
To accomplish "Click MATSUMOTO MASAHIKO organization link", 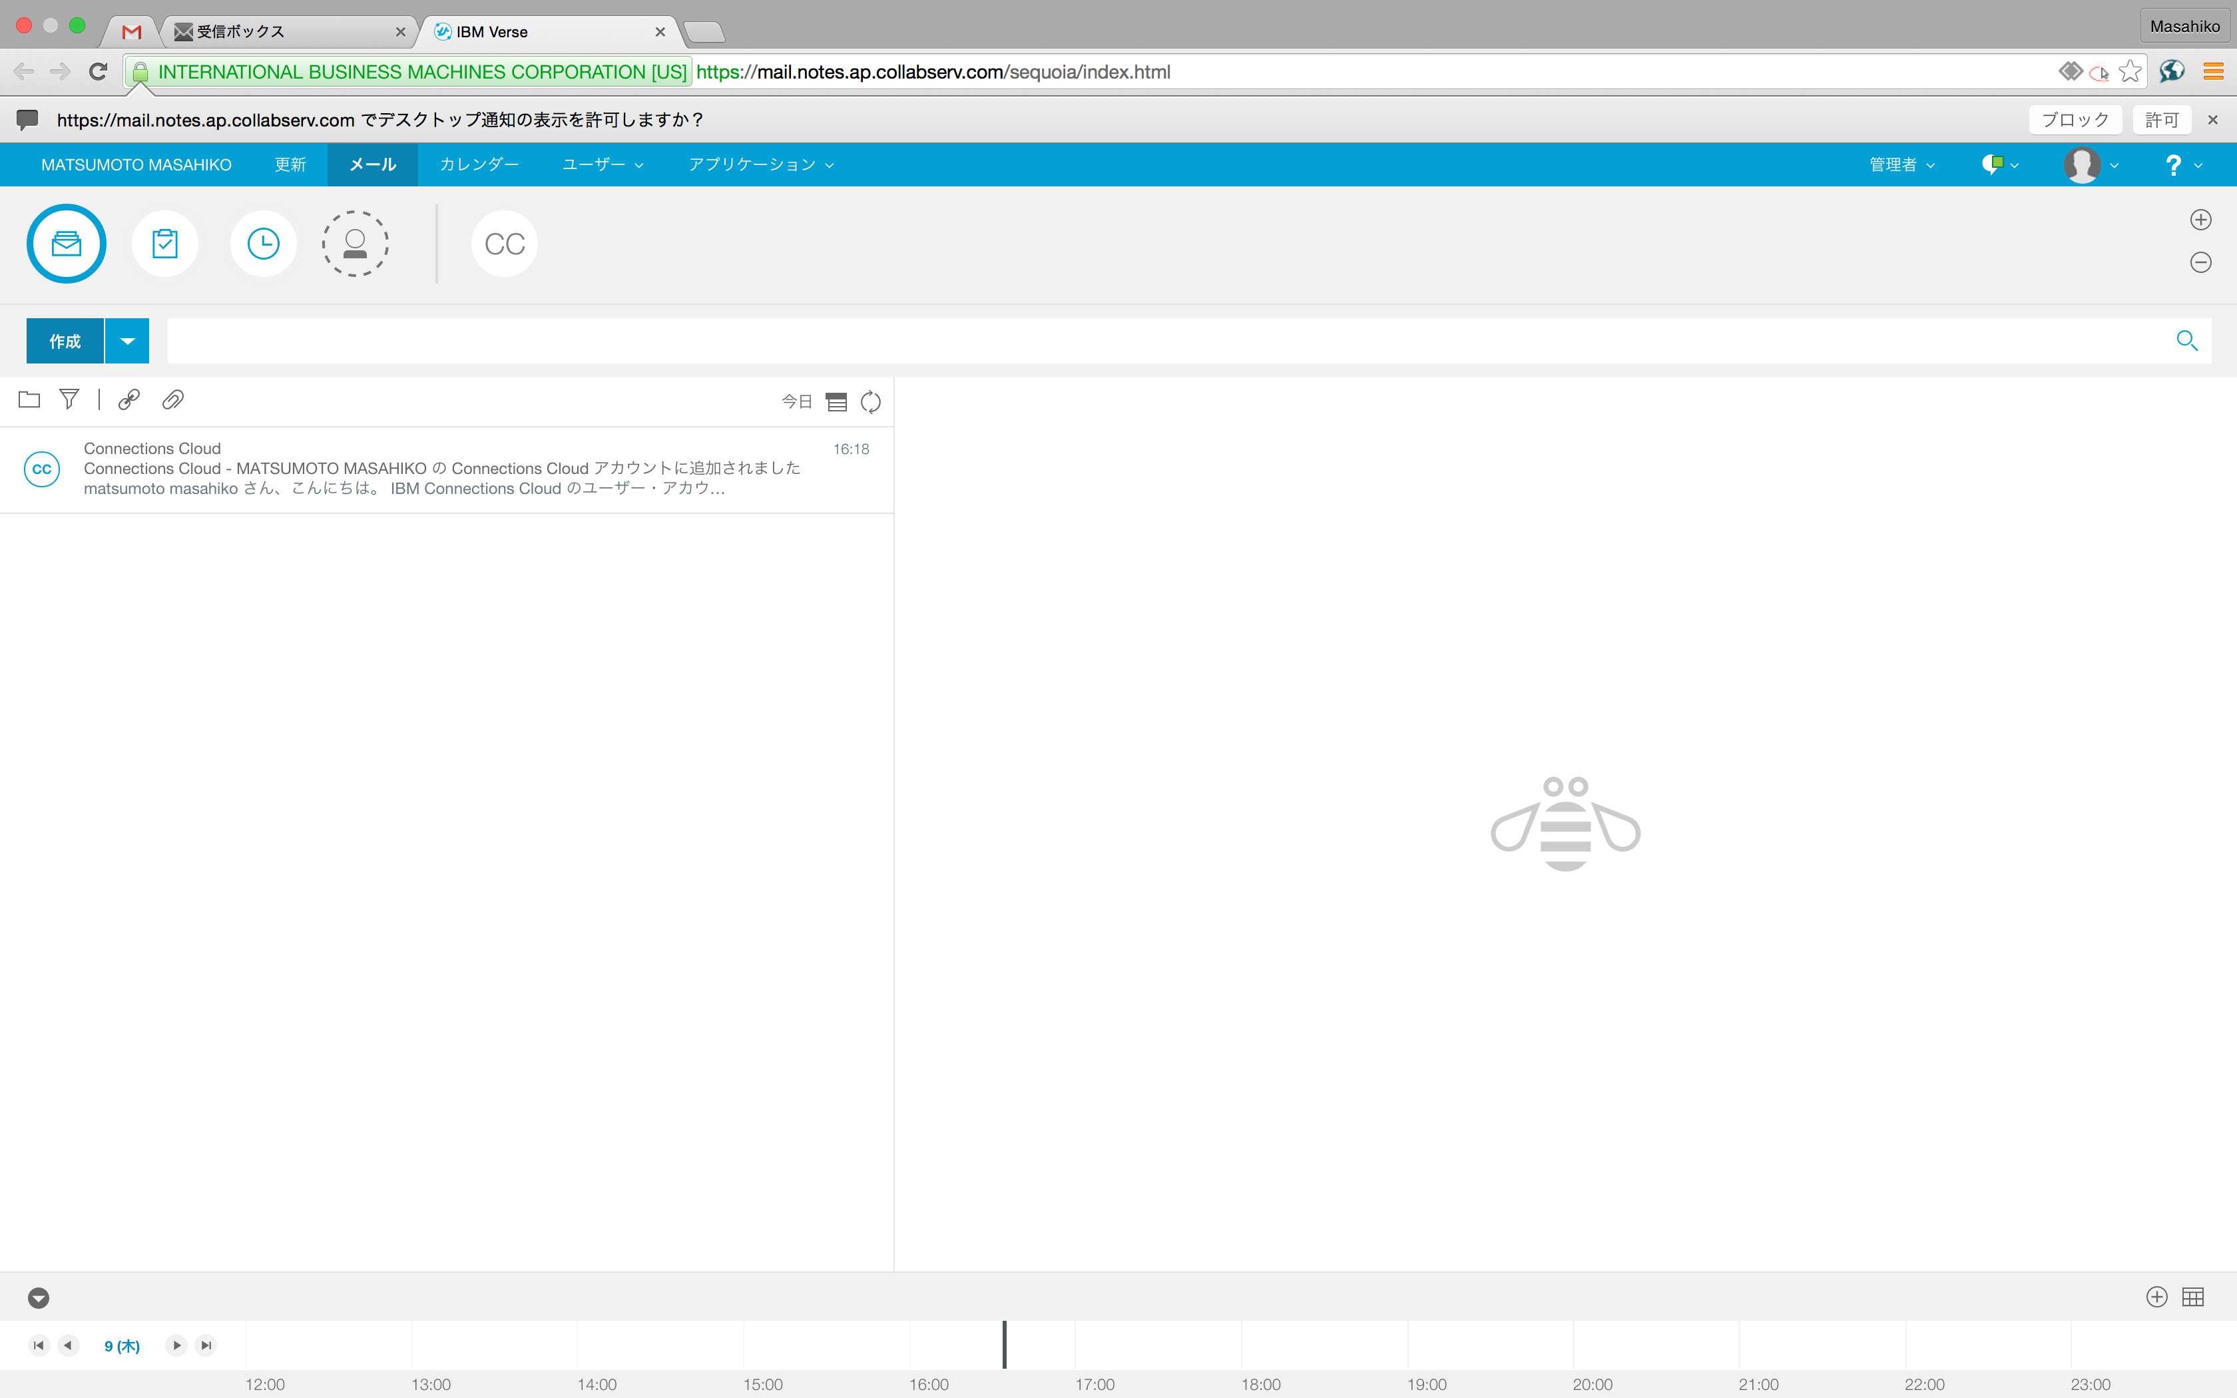I will point(136,164).
